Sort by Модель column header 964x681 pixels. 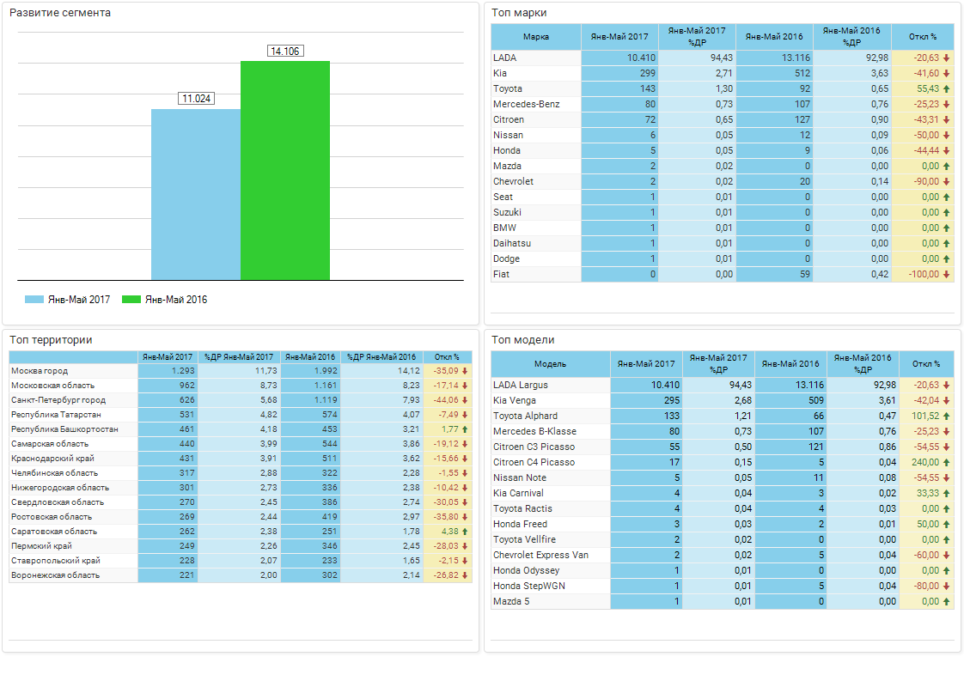[x=550, y=364]
